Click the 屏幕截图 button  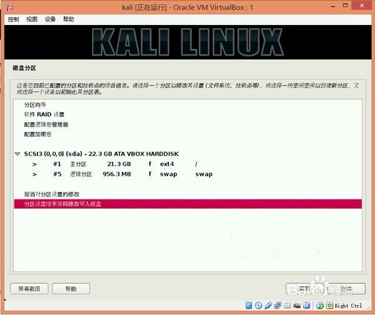[29, 289]
